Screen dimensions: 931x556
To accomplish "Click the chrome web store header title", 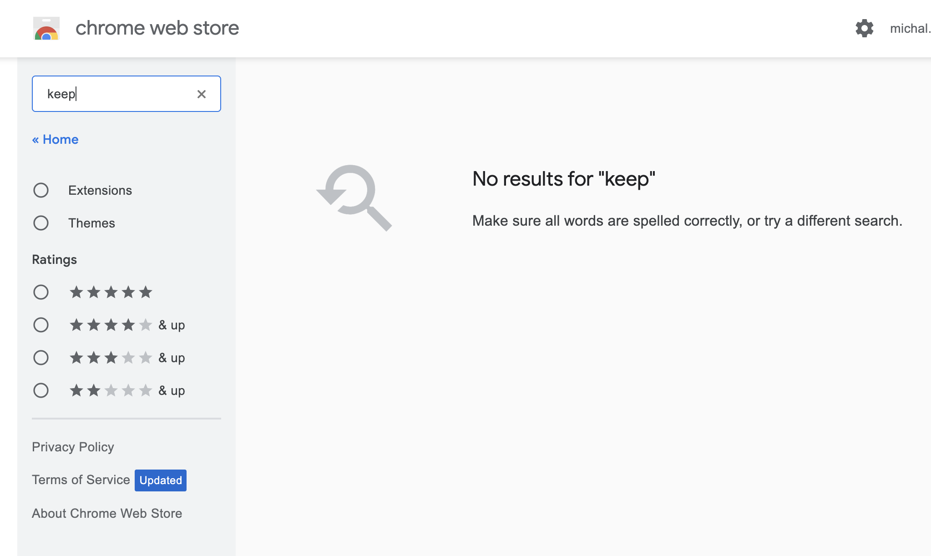I will point(157,28).
